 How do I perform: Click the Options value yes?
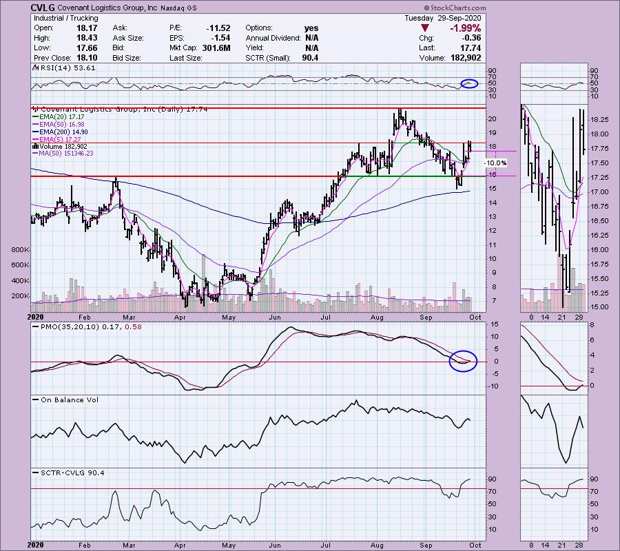311,28
